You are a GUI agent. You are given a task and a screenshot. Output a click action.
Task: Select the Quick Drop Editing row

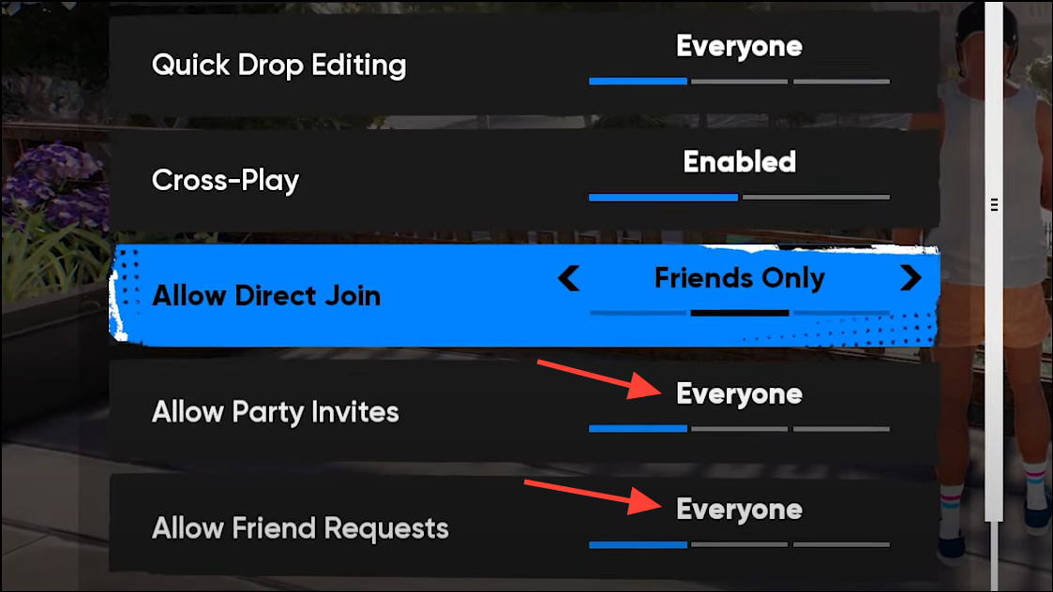tap(524, 65)
